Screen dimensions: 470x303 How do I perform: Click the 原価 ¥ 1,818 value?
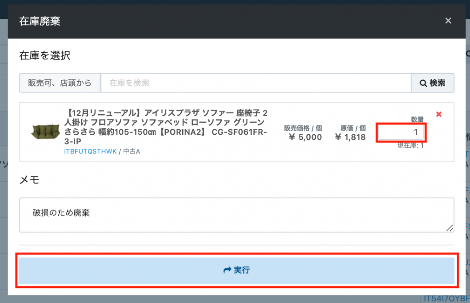350,137
